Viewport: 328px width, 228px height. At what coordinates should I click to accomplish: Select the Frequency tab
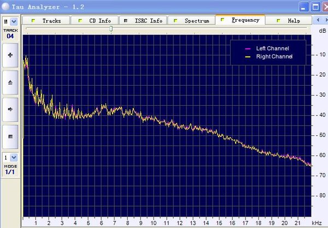[241, 20]
